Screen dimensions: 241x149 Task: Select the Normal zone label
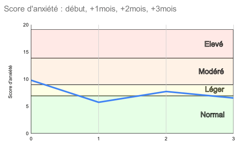tap(212, 114)
